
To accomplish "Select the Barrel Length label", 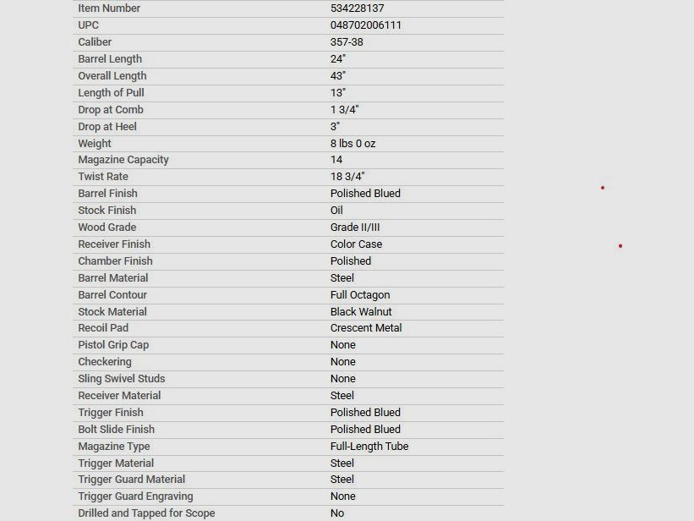I will coord(110,59).
